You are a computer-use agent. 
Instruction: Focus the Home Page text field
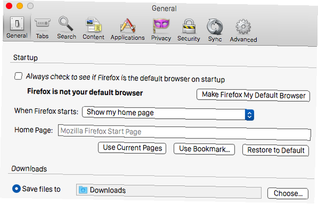coord(184,132)
